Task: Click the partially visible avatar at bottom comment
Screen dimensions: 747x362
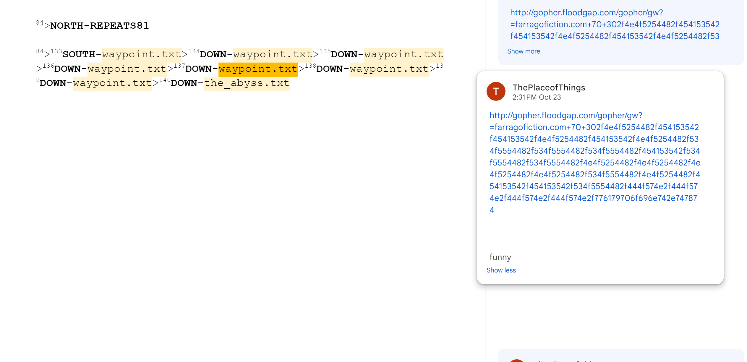Action: (x=516, y=360)
